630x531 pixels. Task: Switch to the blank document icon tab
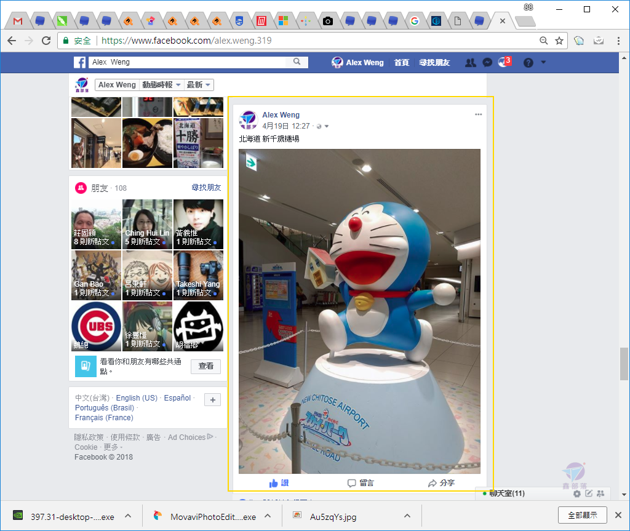click(x=458, y=21)
